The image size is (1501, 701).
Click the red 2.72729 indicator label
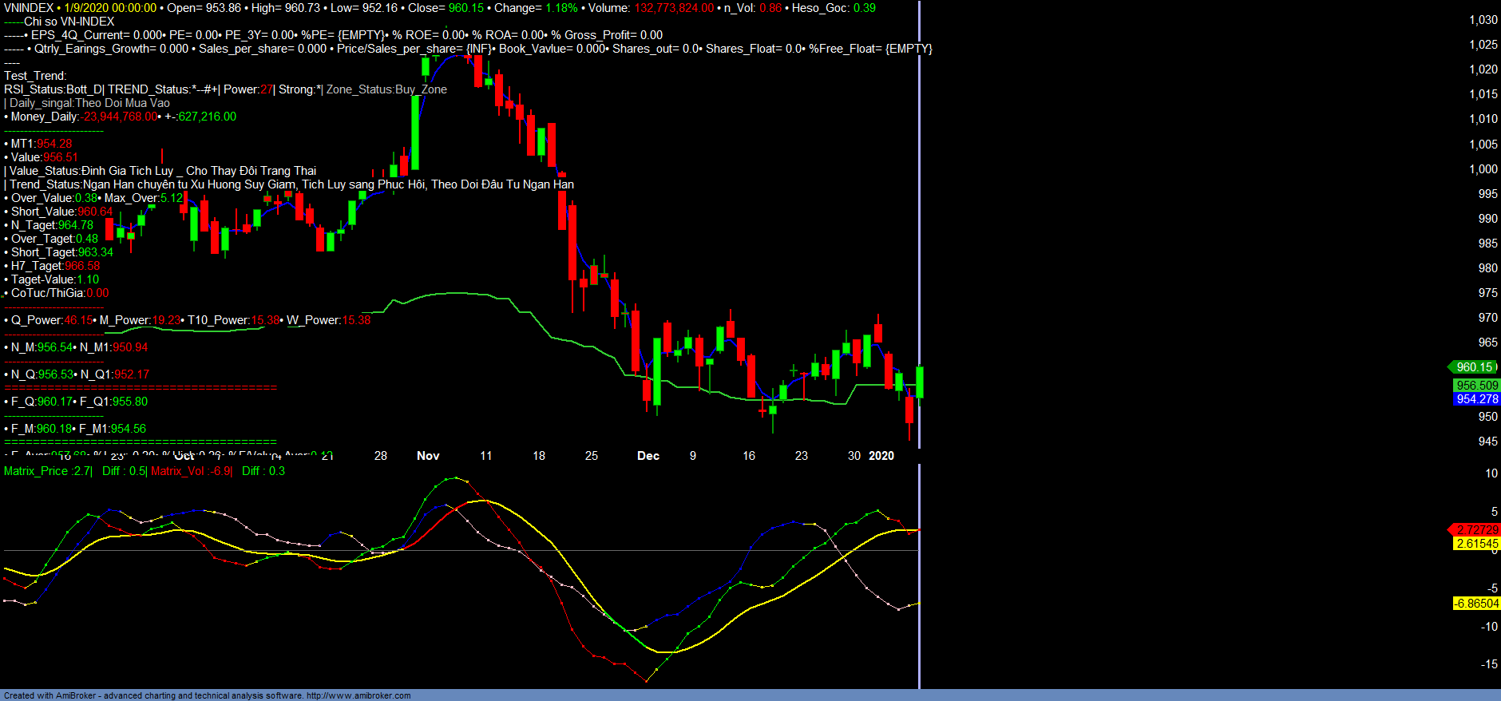(1476, 530)
